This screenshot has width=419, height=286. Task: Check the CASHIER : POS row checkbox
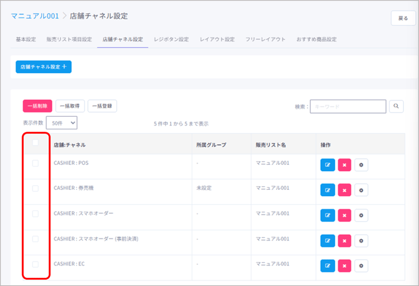36,163
